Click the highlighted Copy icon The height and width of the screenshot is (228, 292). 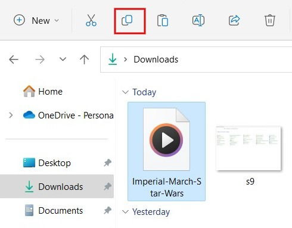coord(127,20)
